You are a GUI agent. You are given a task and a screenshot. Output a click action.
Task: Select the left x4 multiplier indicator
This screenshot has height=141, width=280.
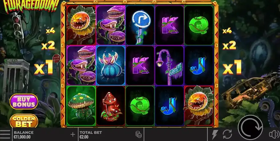point(50,31)
